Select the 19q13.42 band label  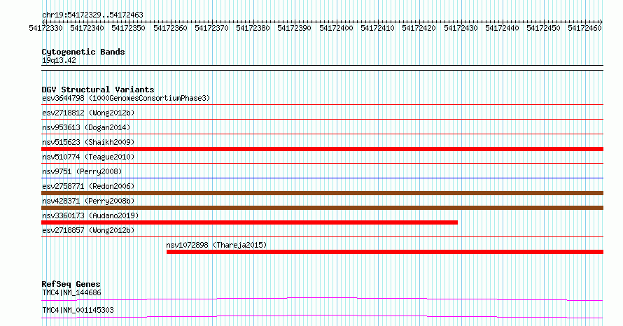point(59,60)
